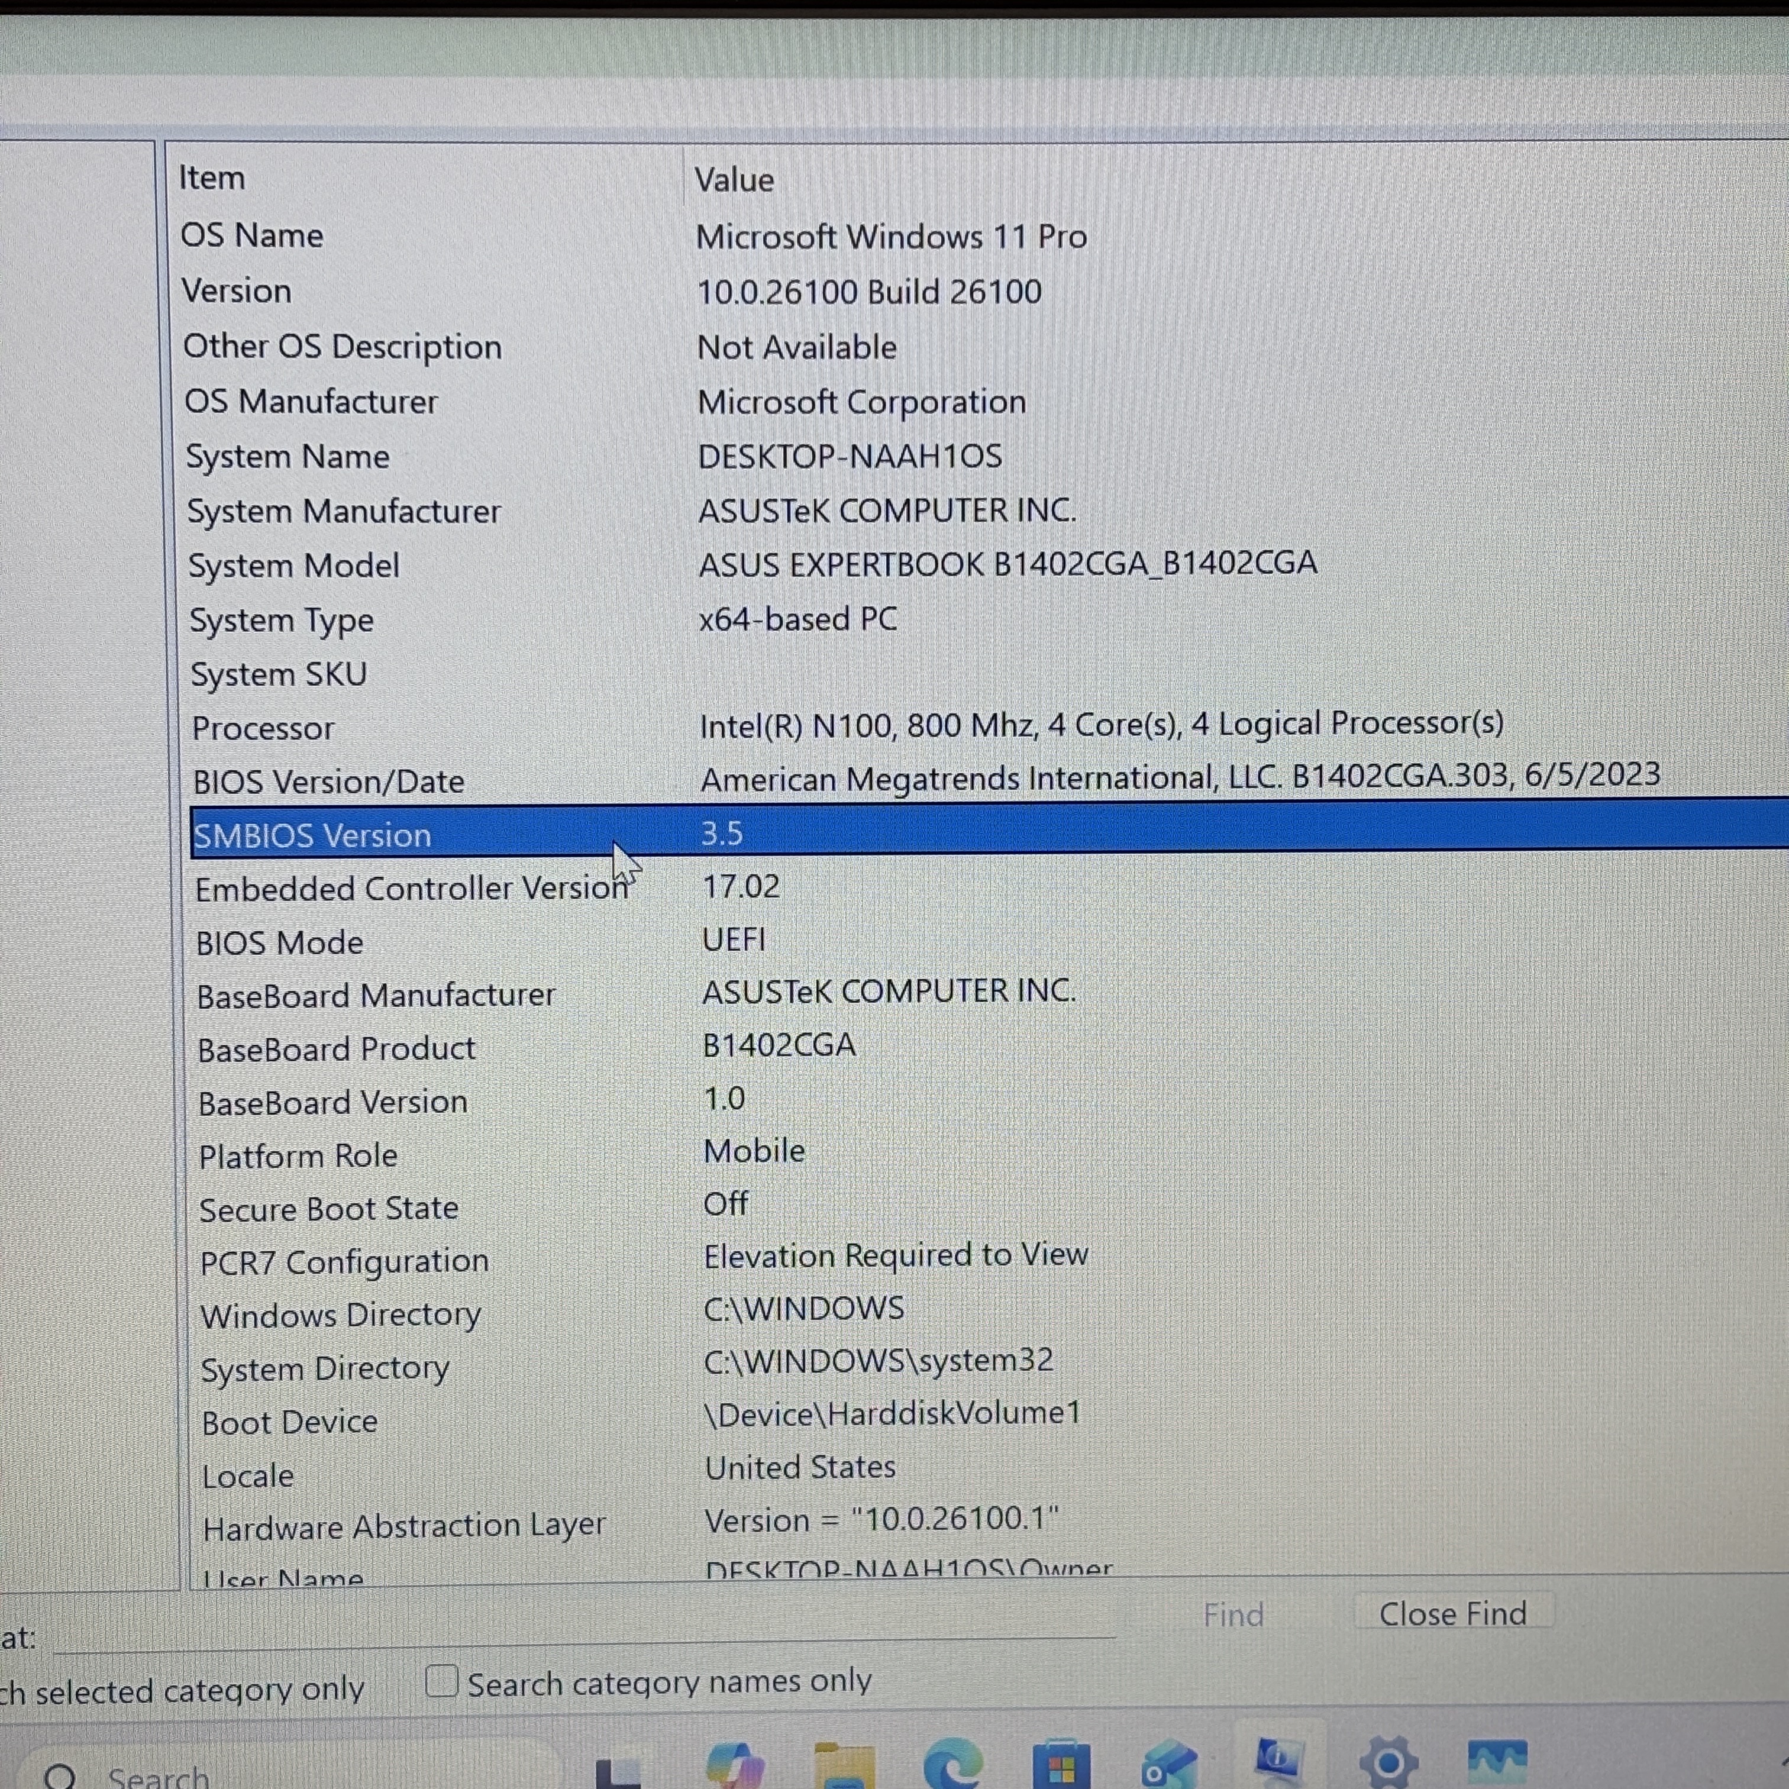Select the Processor row label
Viewport: 1789px width, 1789px height.
pos(263,729)
